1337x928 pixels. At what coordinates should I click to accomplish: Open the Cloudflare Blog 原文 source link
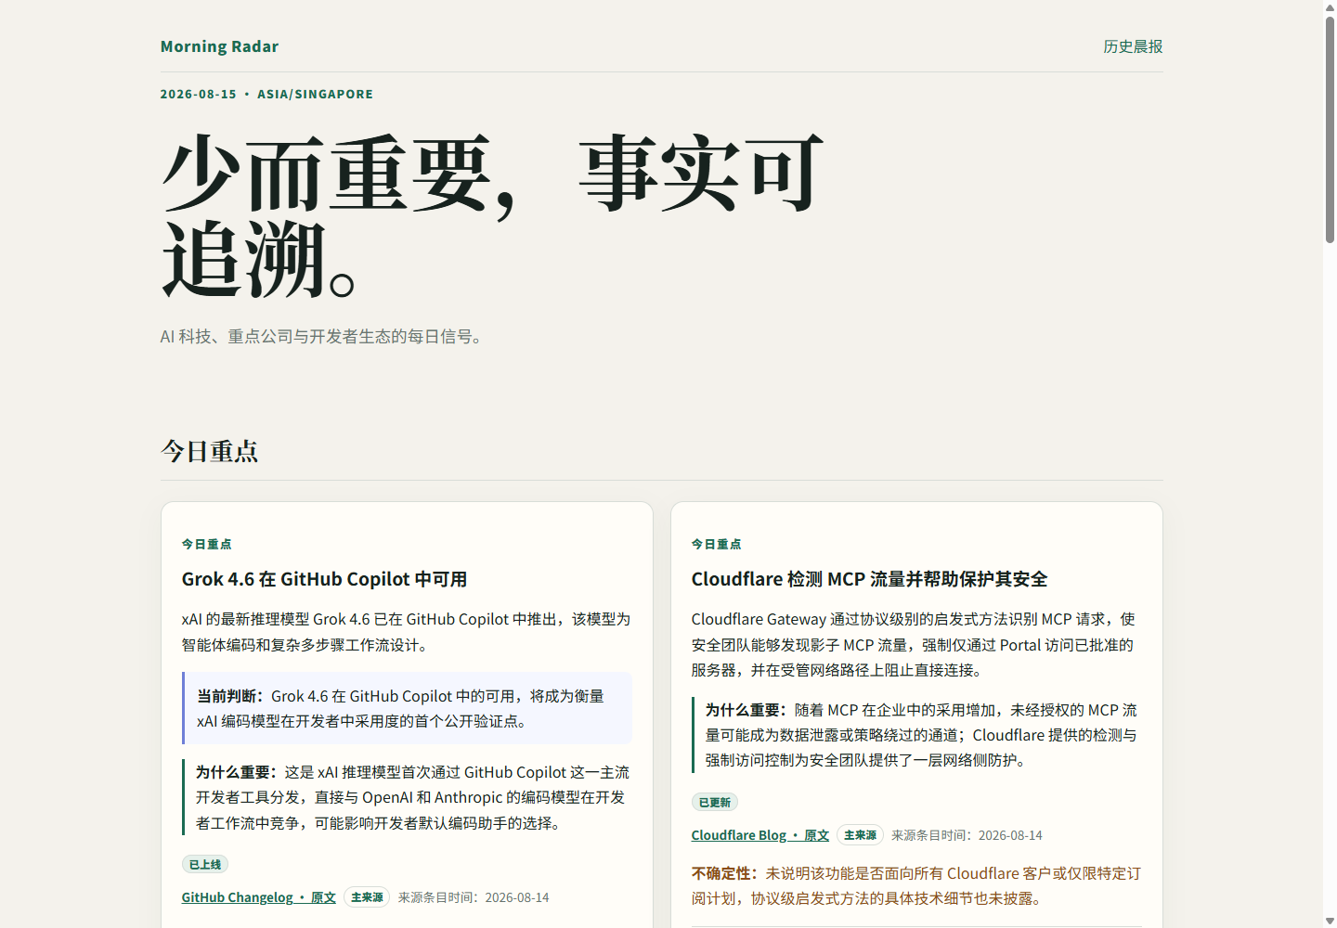tap(760, 835)
